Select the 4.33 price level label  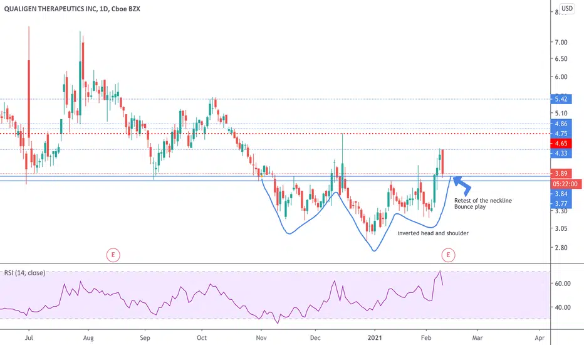pyautogui.click(x=561, y=153)
